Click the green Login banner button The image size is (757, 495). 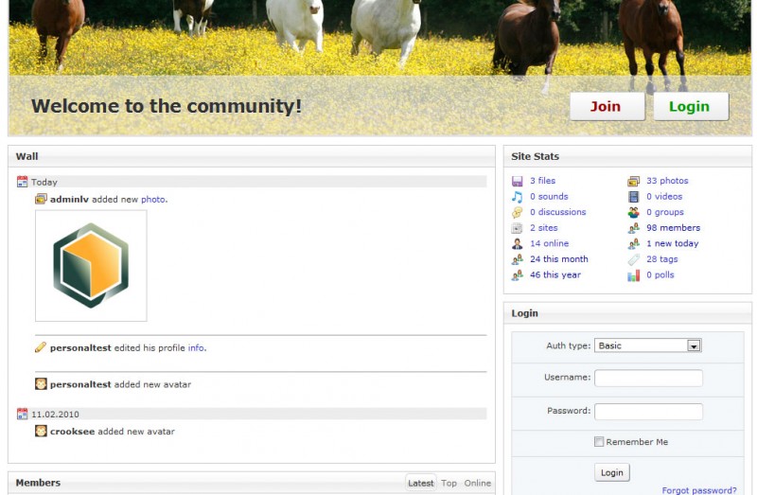point(691,106)
